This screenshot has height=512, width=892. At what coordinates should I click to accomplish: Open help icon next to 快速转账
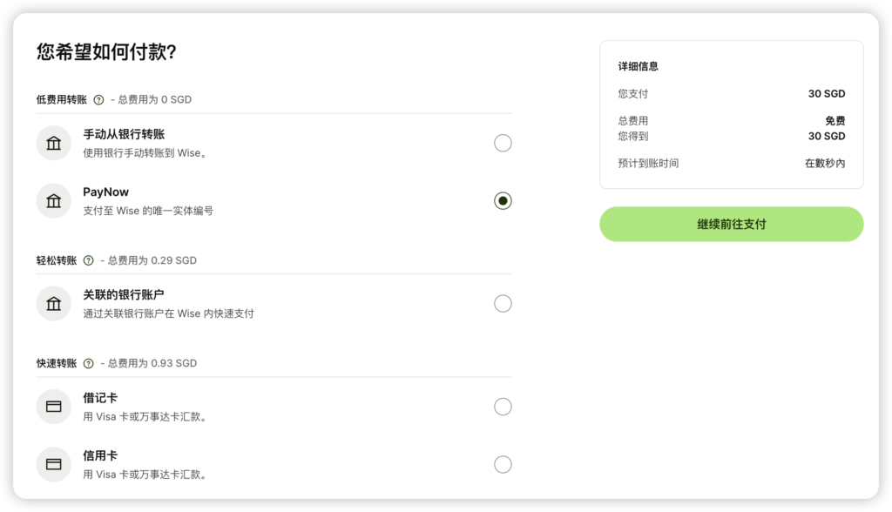(x=88, y=363)
